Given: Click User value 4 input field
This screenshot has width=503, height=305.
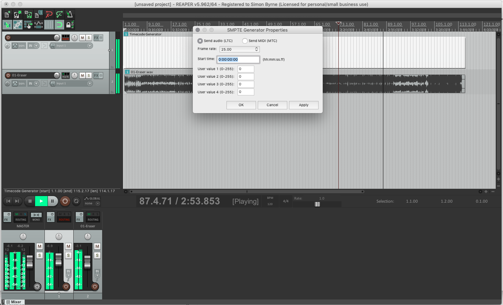Looking at the screenshot, I should 246,92.
